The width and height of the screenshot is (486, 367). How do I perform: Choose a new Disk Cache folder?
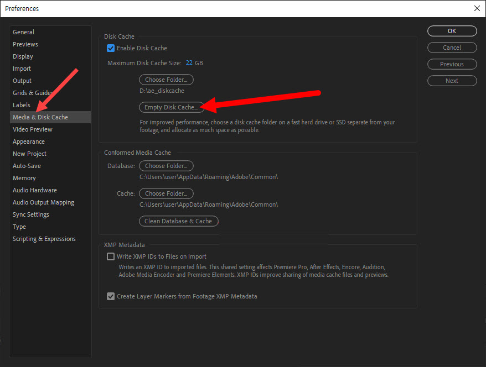click(x=166, y=79)
